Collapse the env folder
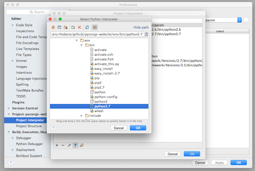 [76, 40]
